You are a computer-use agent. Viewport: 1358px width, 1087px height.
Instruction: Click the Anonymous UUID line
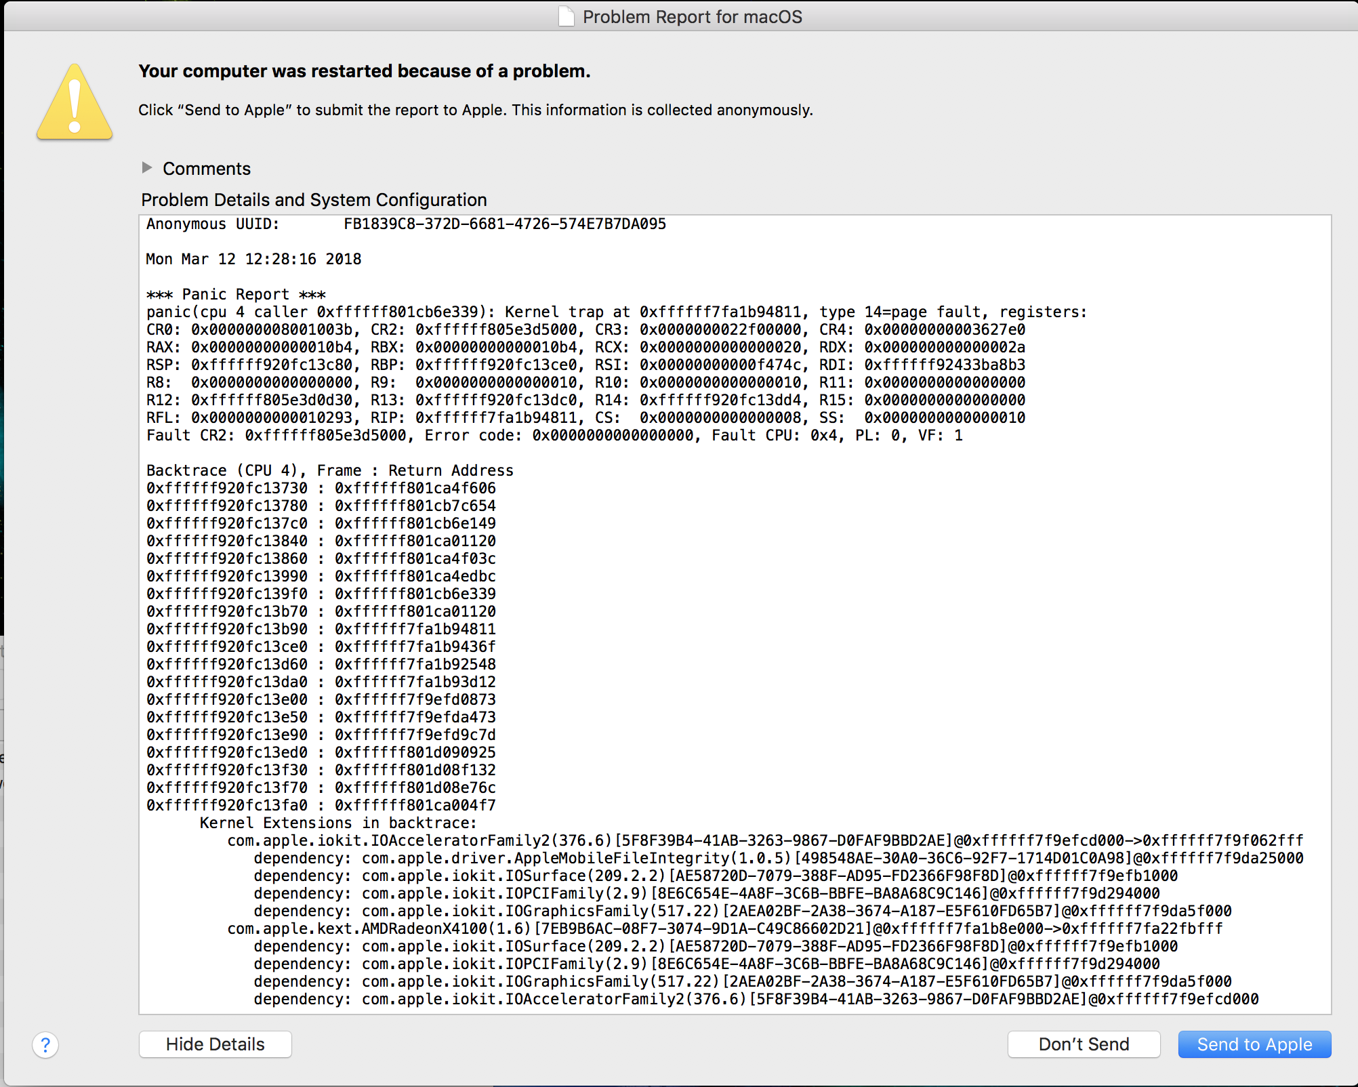406,224
